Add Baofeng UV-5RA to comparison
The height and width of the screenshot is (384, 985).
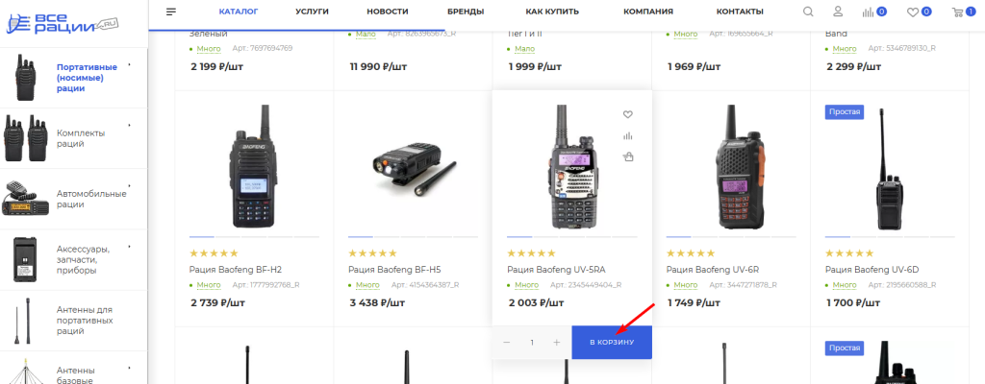tap(628, 135)
